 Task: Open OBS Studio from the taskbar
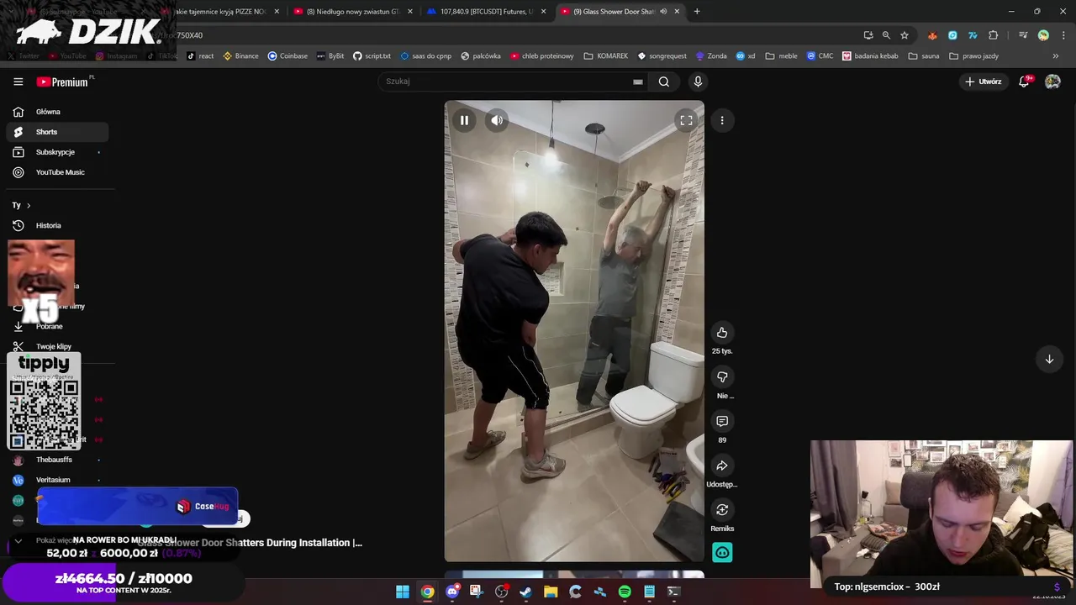tap(502, 592)
